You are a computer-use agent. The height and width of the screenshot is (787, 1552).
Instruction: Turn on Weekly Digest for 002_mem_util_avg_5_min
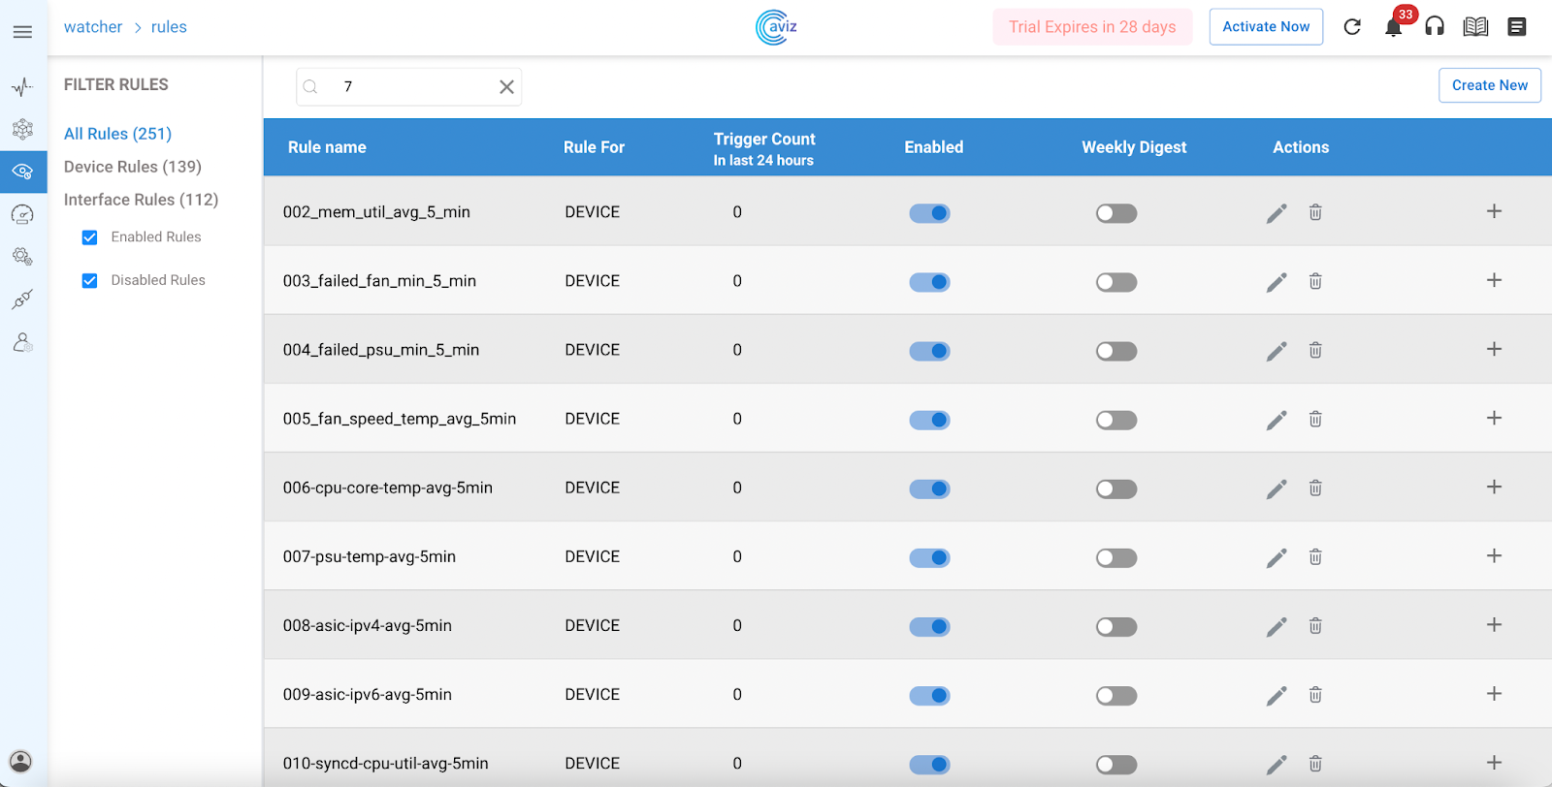pyautogui.click(x=1116, y=213)
